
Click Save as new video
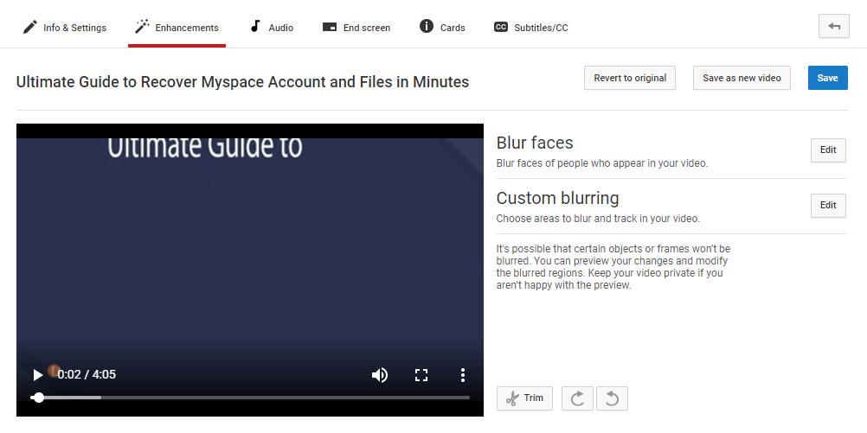[742, 78]
